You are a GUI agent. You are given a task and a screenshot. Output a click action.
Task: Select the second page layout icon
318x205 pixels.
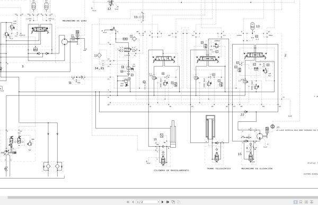pyautogui.click(x=301, y=202)
